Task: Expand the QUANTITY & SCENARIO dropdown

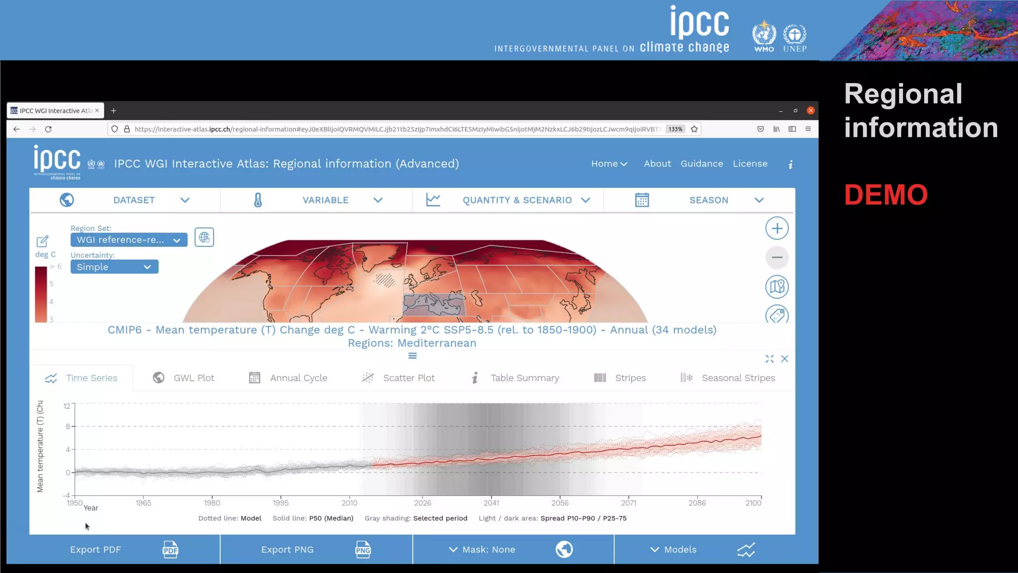Action: pyautogui.click(x=586, y=200)
